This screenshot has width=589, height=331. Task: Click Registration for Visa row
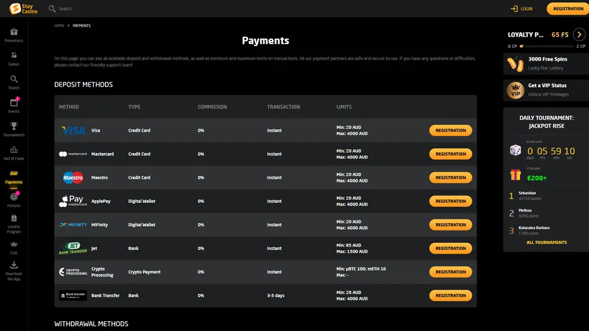[x=450, y=130]
